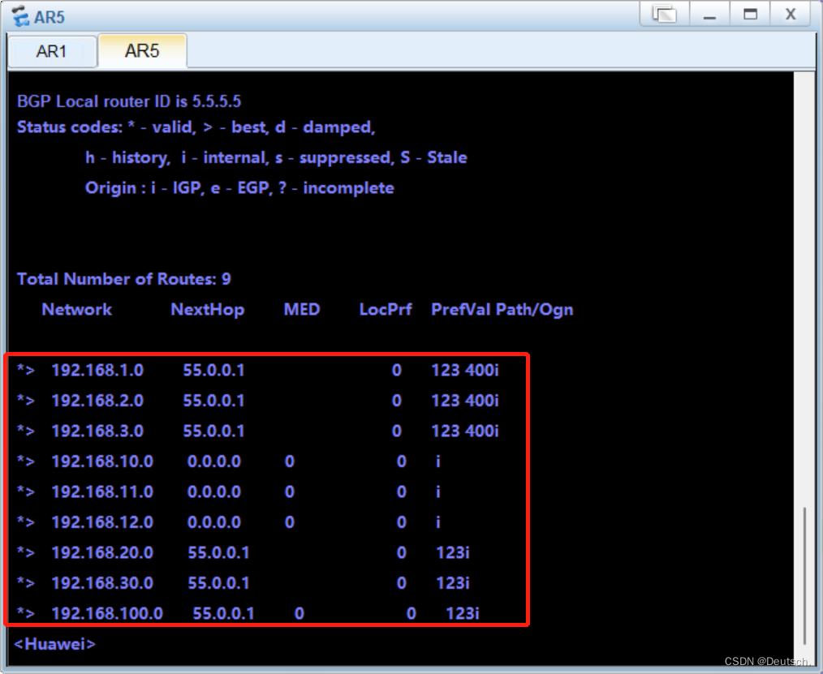Click the <Huawei> command prompt
Screen dimensions: 823x674
[x=55, y=644]
